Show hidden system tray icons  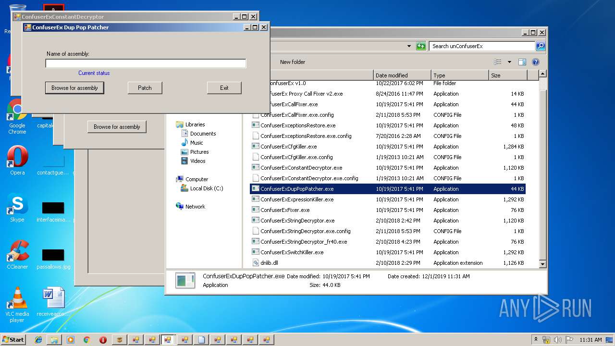pos(536,340)
